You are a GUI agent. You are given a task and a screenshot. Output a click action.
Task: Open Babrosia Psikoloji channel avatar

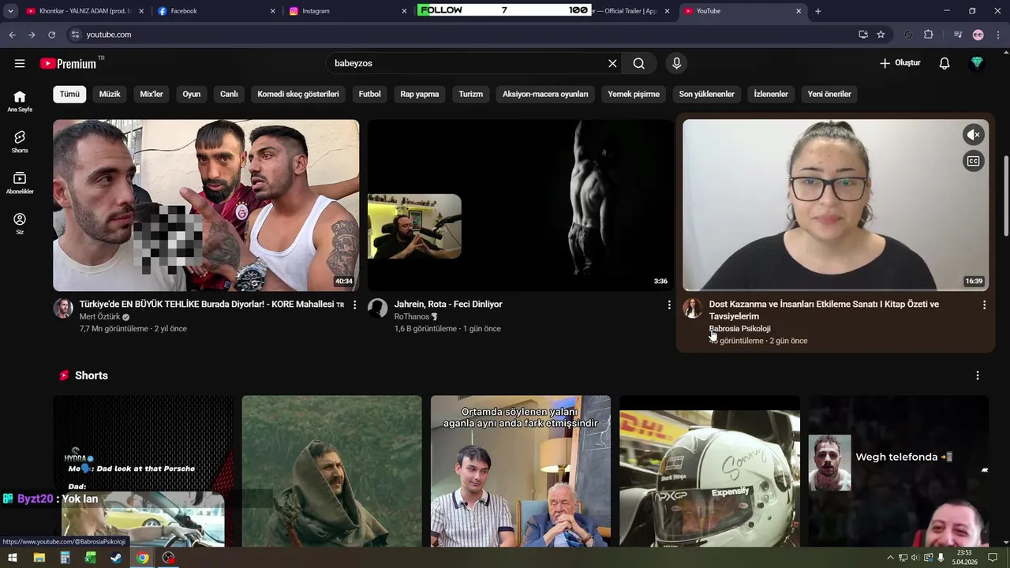click(x=693, y=308)
